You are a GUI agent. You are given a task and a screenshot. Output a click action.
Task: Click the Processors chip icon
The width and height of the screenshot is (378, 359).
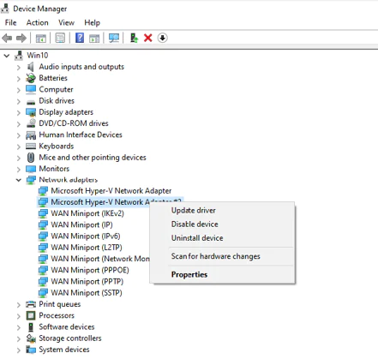pos(31,315)
